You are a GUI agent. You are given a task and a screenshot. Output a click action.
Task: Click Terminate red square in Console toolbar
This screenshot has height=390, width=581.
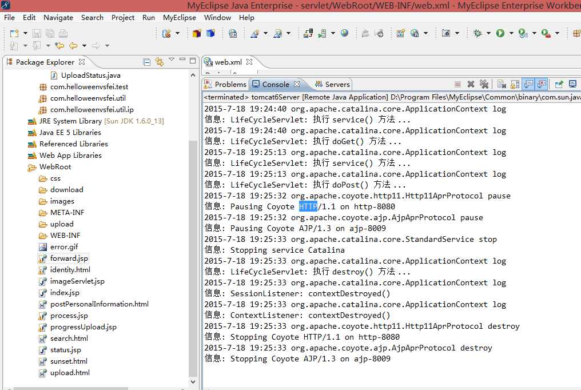click(x=457, y=84)
